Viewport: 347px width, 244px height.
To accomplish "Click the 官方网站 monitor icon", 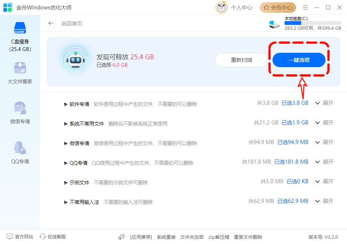I will click(10, 237).
